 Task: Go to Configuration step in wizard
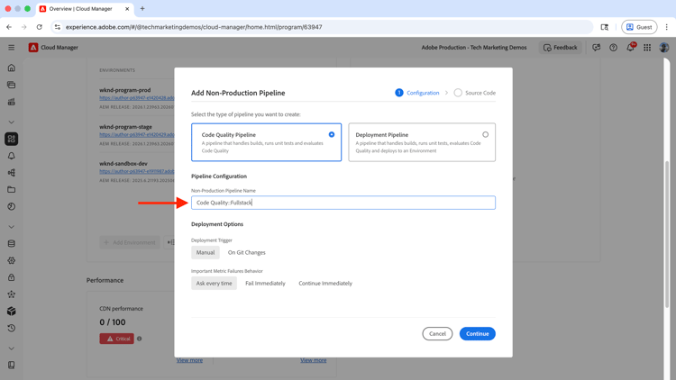pos(417,93)
